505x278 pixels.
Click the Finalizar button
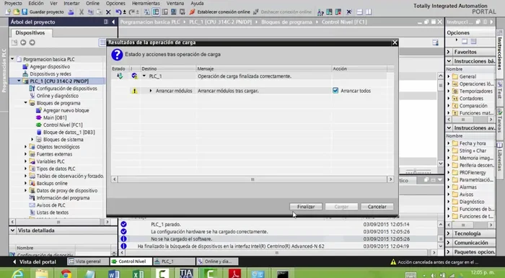306,207
